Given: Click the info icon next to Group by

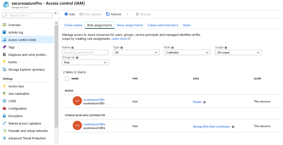Looking at the screenshot, I should (77, 58).
